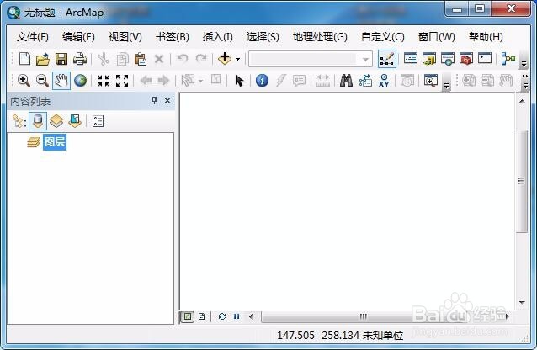Open the Geoprocessing menu 地理处理(G)
537x350 pixels.
point(320,37)
